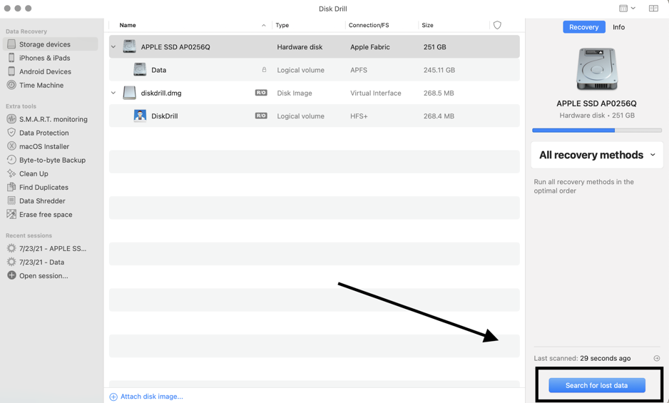Select the APPLE SSD AP0256Q disk icon

129,46
